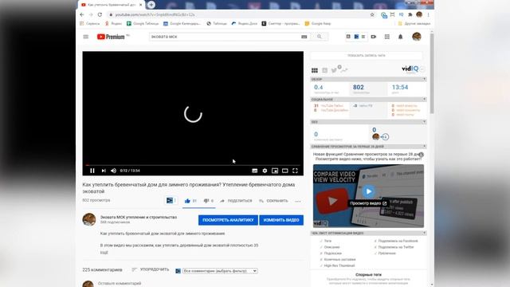The image size is (510, 287).
Task: Select vidIQ grid overview tab icon
Action: (x=315, y=70)
